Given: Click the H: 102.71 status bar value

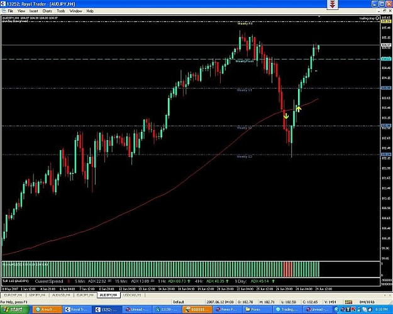Looking at the screenshot, I should click(267, 302).
